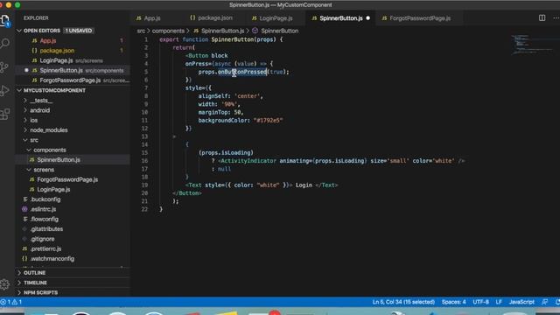Open the .eslintrc.js file
This screenshot has width=560, height=315.
43,209
